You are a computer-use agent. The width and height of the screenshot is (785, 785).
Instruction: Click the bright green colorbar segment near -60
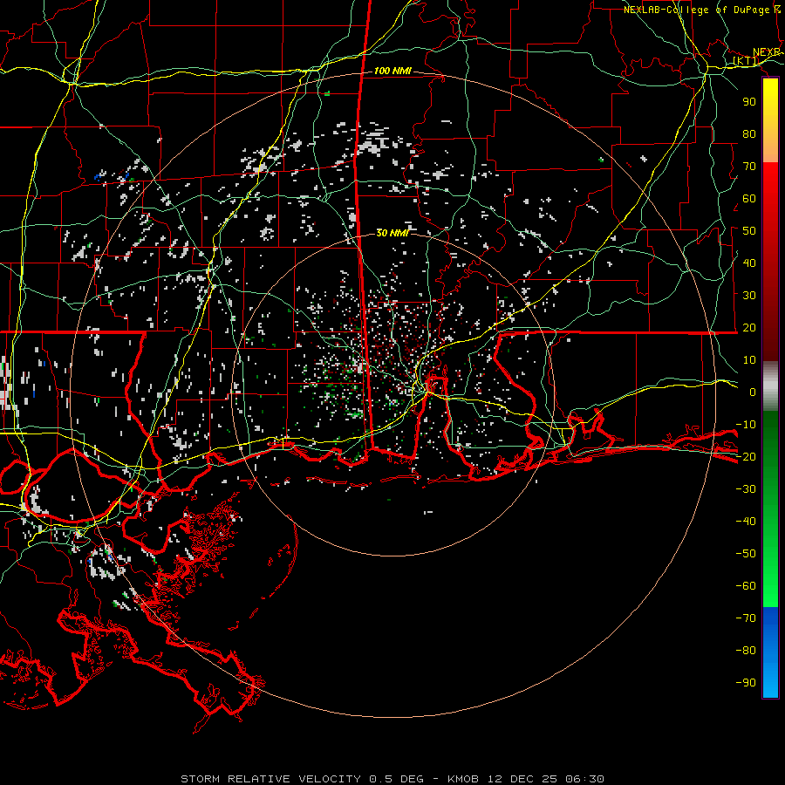tap(770, 590)
